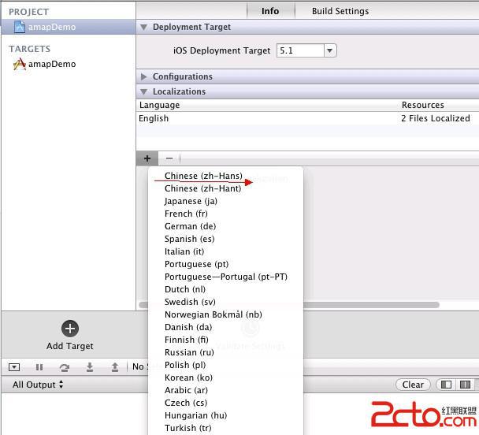
Task: Click the add localization plus button
Action: (x=147, y=158)
